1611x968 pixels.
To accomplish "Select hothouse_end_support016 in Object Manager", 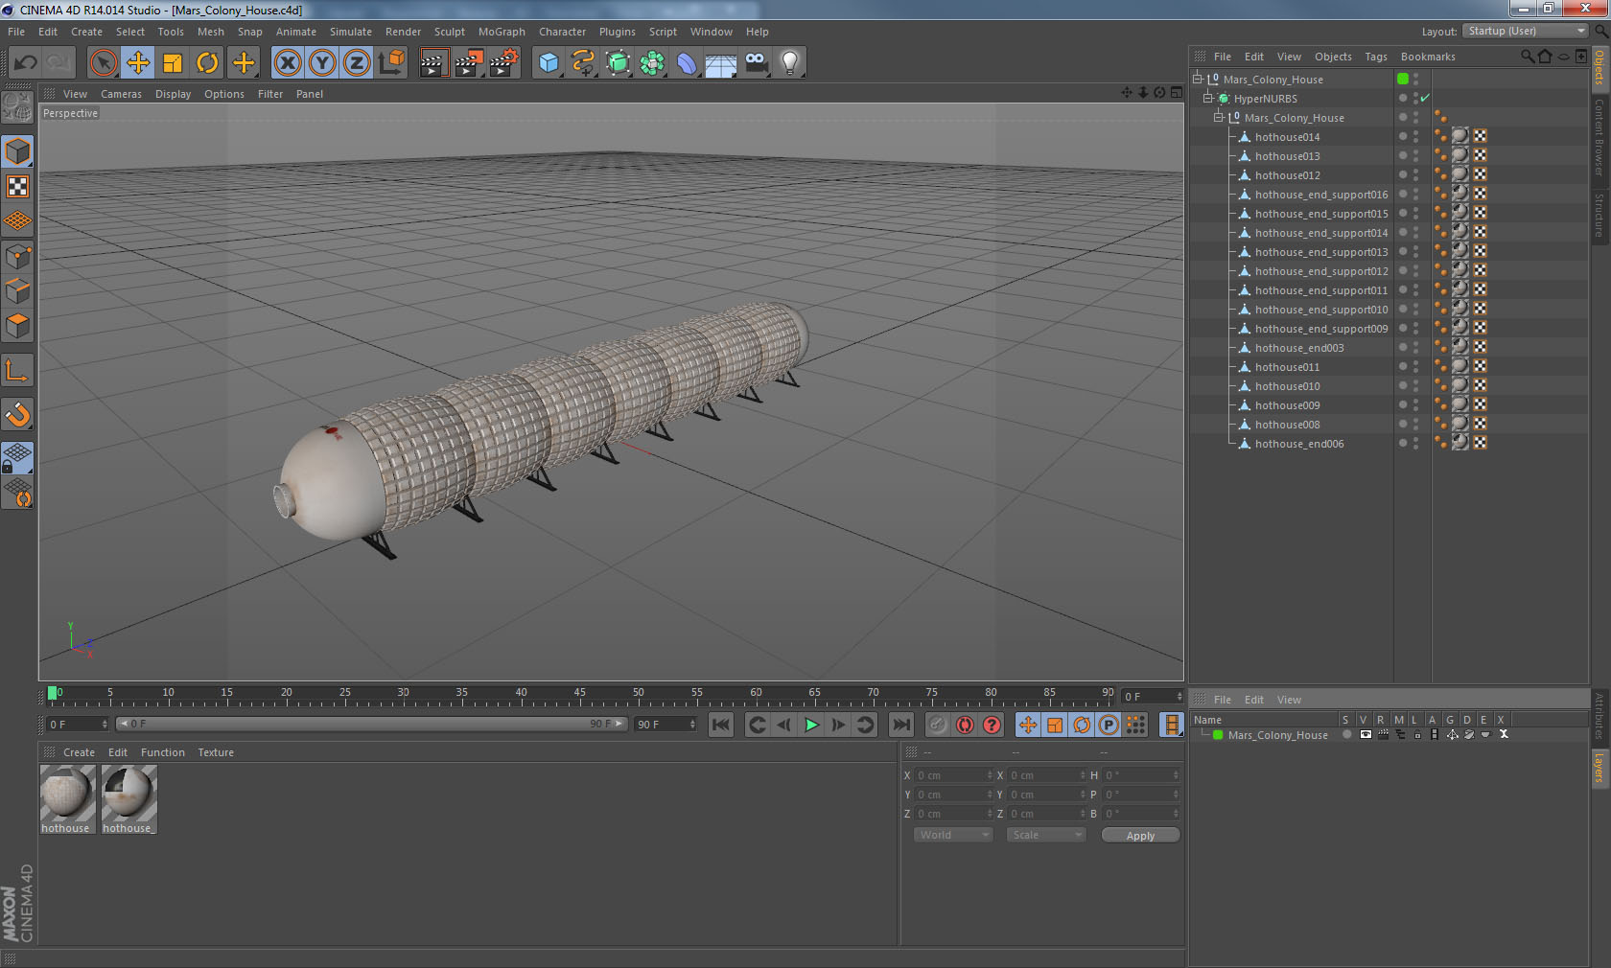I will [x=1320, y=195].
